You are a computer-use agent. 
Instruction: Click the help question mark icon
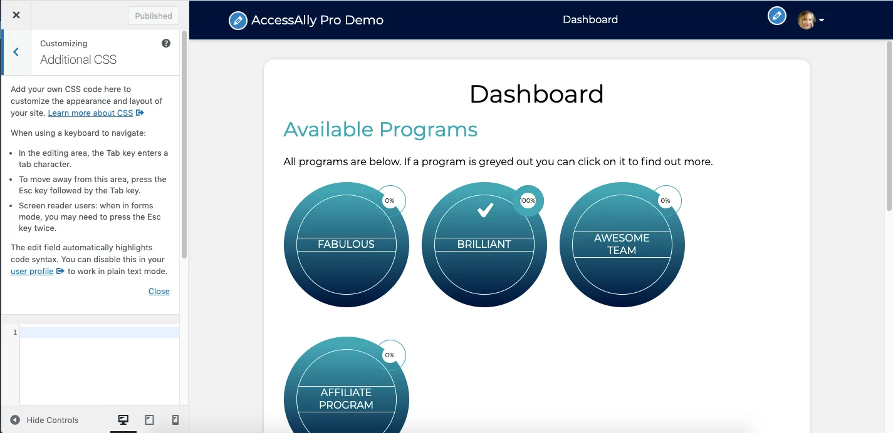tap(166, 43)
